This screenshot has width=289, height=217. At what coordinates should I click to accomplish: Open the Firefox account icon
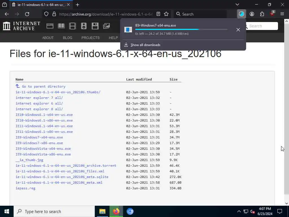click(x=252, y=14)
